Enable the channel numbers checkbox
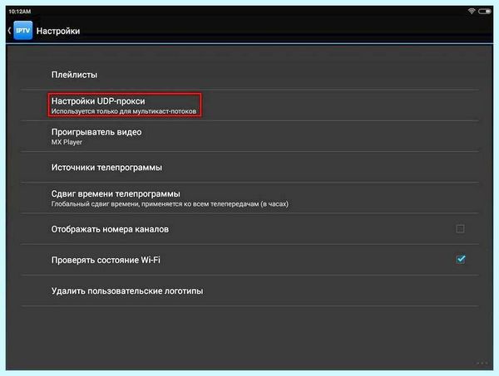 [460, 228]
